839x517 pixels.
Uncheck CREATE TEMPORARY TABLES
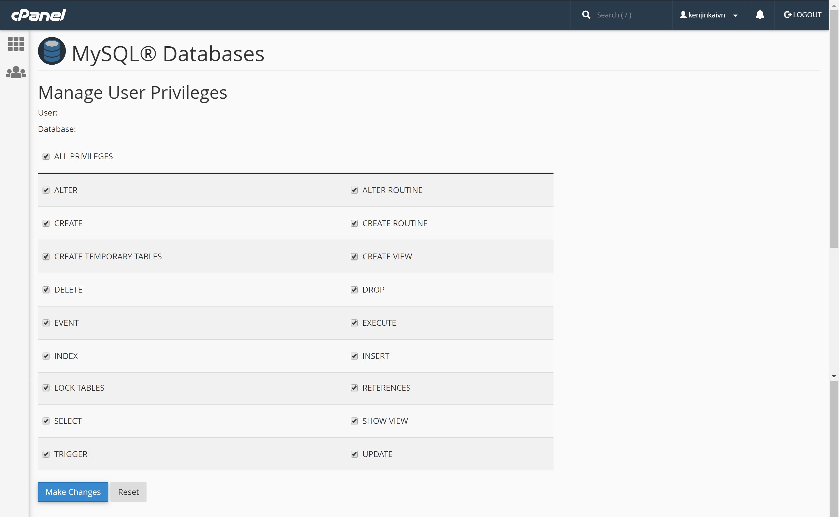point(46,256)
